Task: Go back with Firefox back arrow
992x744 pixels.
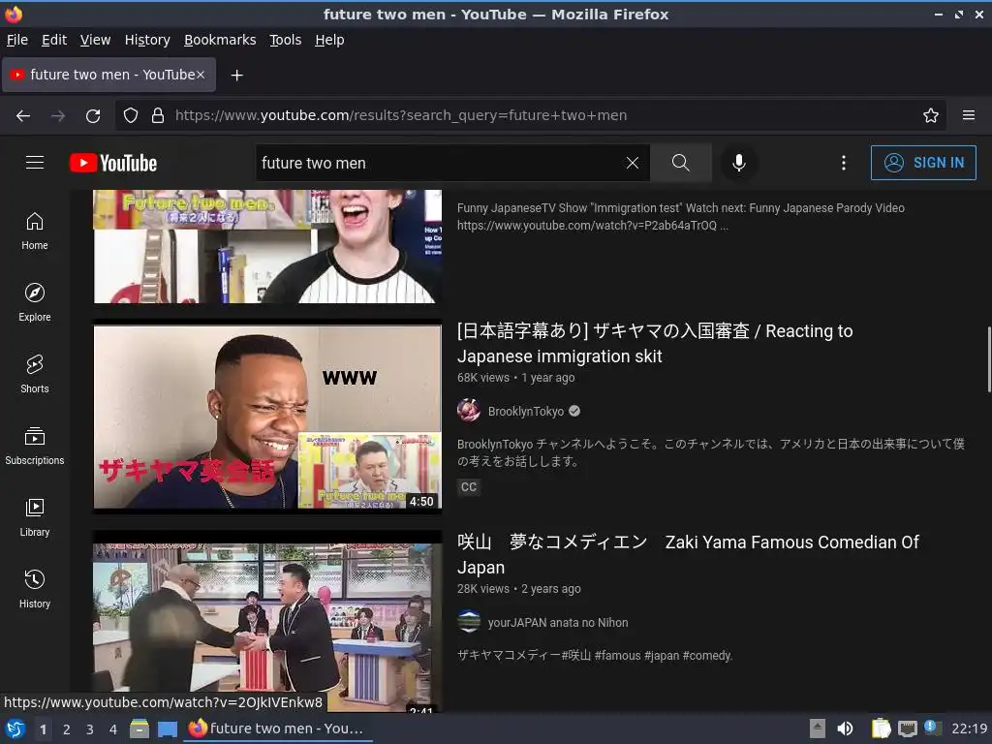Action: pyautogui.click(x=23, y=116)
